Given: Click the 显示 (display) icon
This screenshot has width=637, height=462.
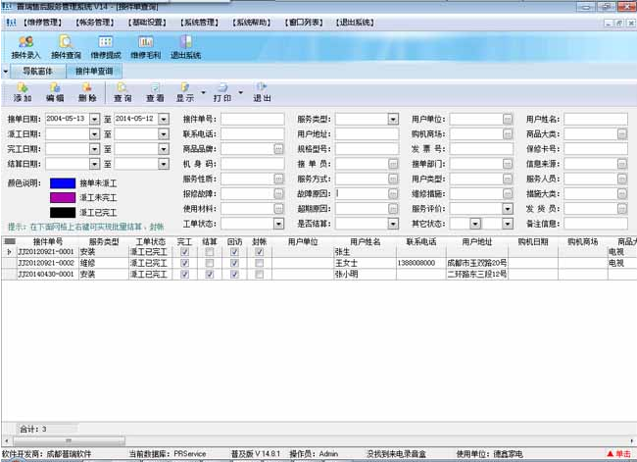Looking at the screenshot, I should point(185,92).
